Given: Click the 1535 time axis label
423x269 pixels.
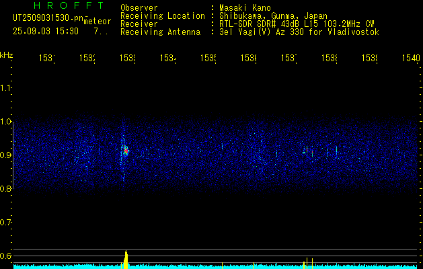Looking at the screenshot, I should pyautogui.click(x=208, y=58).
